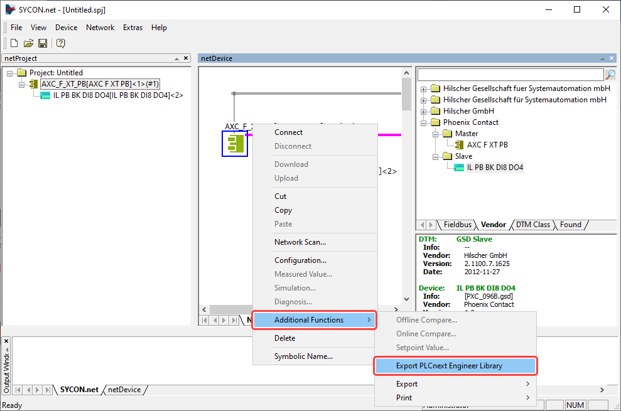The width and height of the screenshot is (621, 411).
Task: Open the Device menu
Action: click(66, 28)
